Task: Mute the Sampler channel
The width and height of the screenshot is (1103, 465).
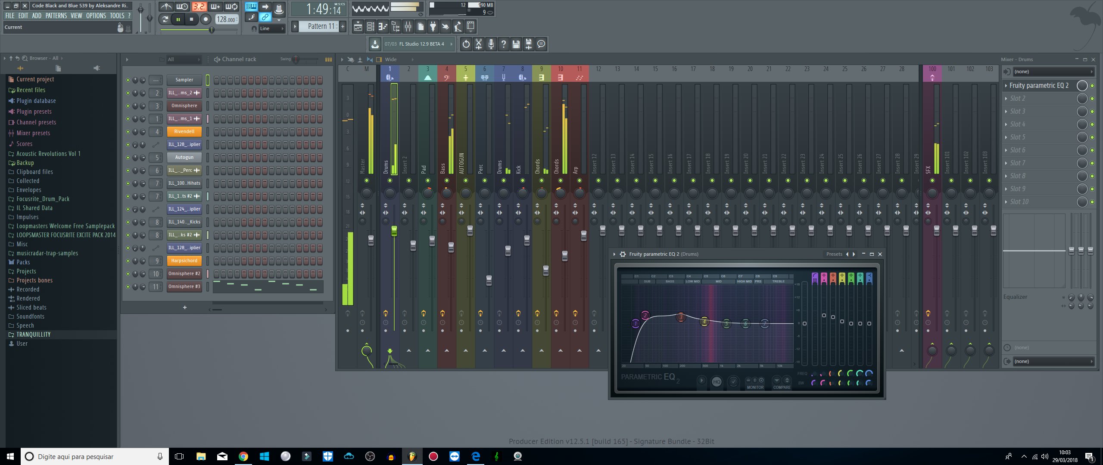Action: coord(128,80)
